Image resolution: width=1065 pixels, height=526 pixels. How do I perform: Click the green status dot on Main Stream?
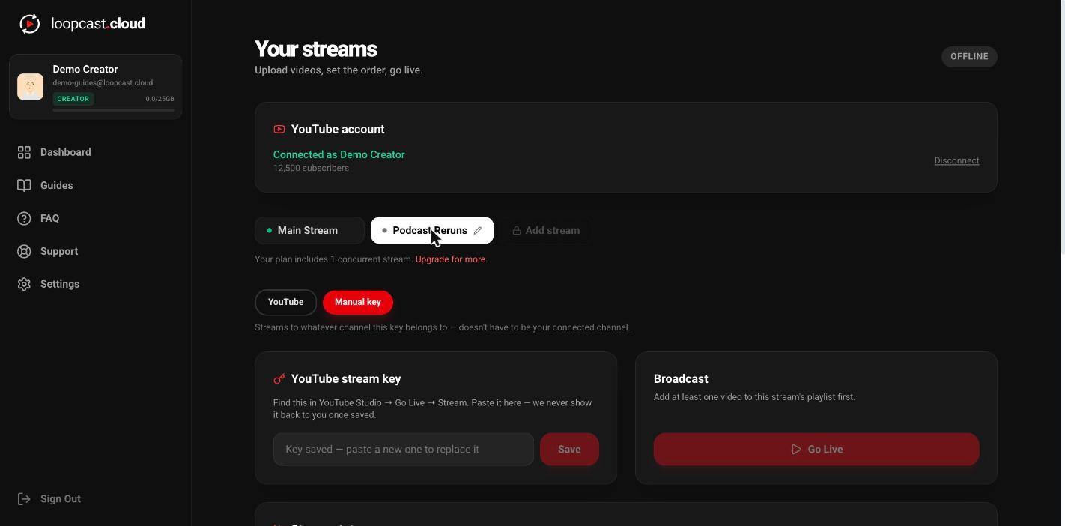pyautogui.click(x=270, y=231)
